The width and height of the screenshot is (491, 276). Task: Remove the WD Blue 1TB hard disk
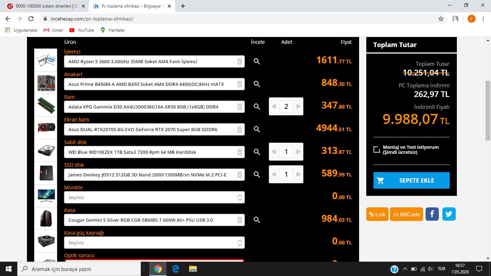[240, 152]
